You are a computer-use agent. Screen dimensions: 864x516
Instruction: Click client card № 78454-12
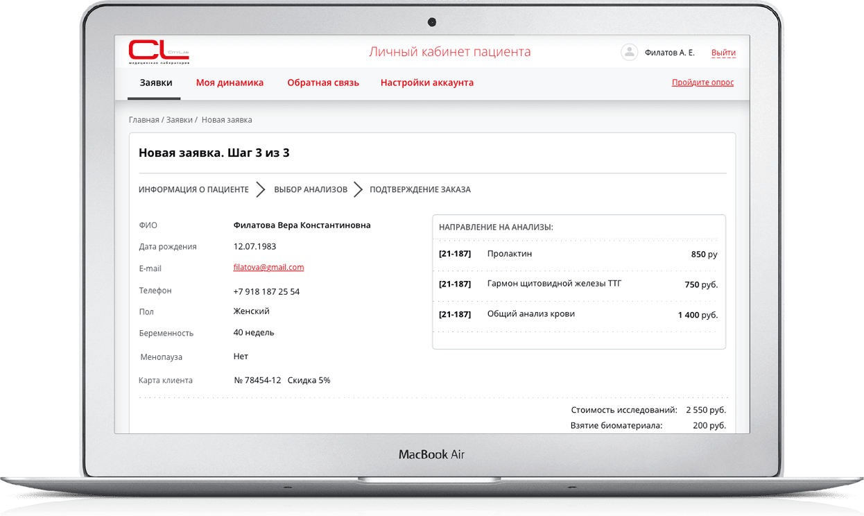pyautogui.click(x=257, y=380)
